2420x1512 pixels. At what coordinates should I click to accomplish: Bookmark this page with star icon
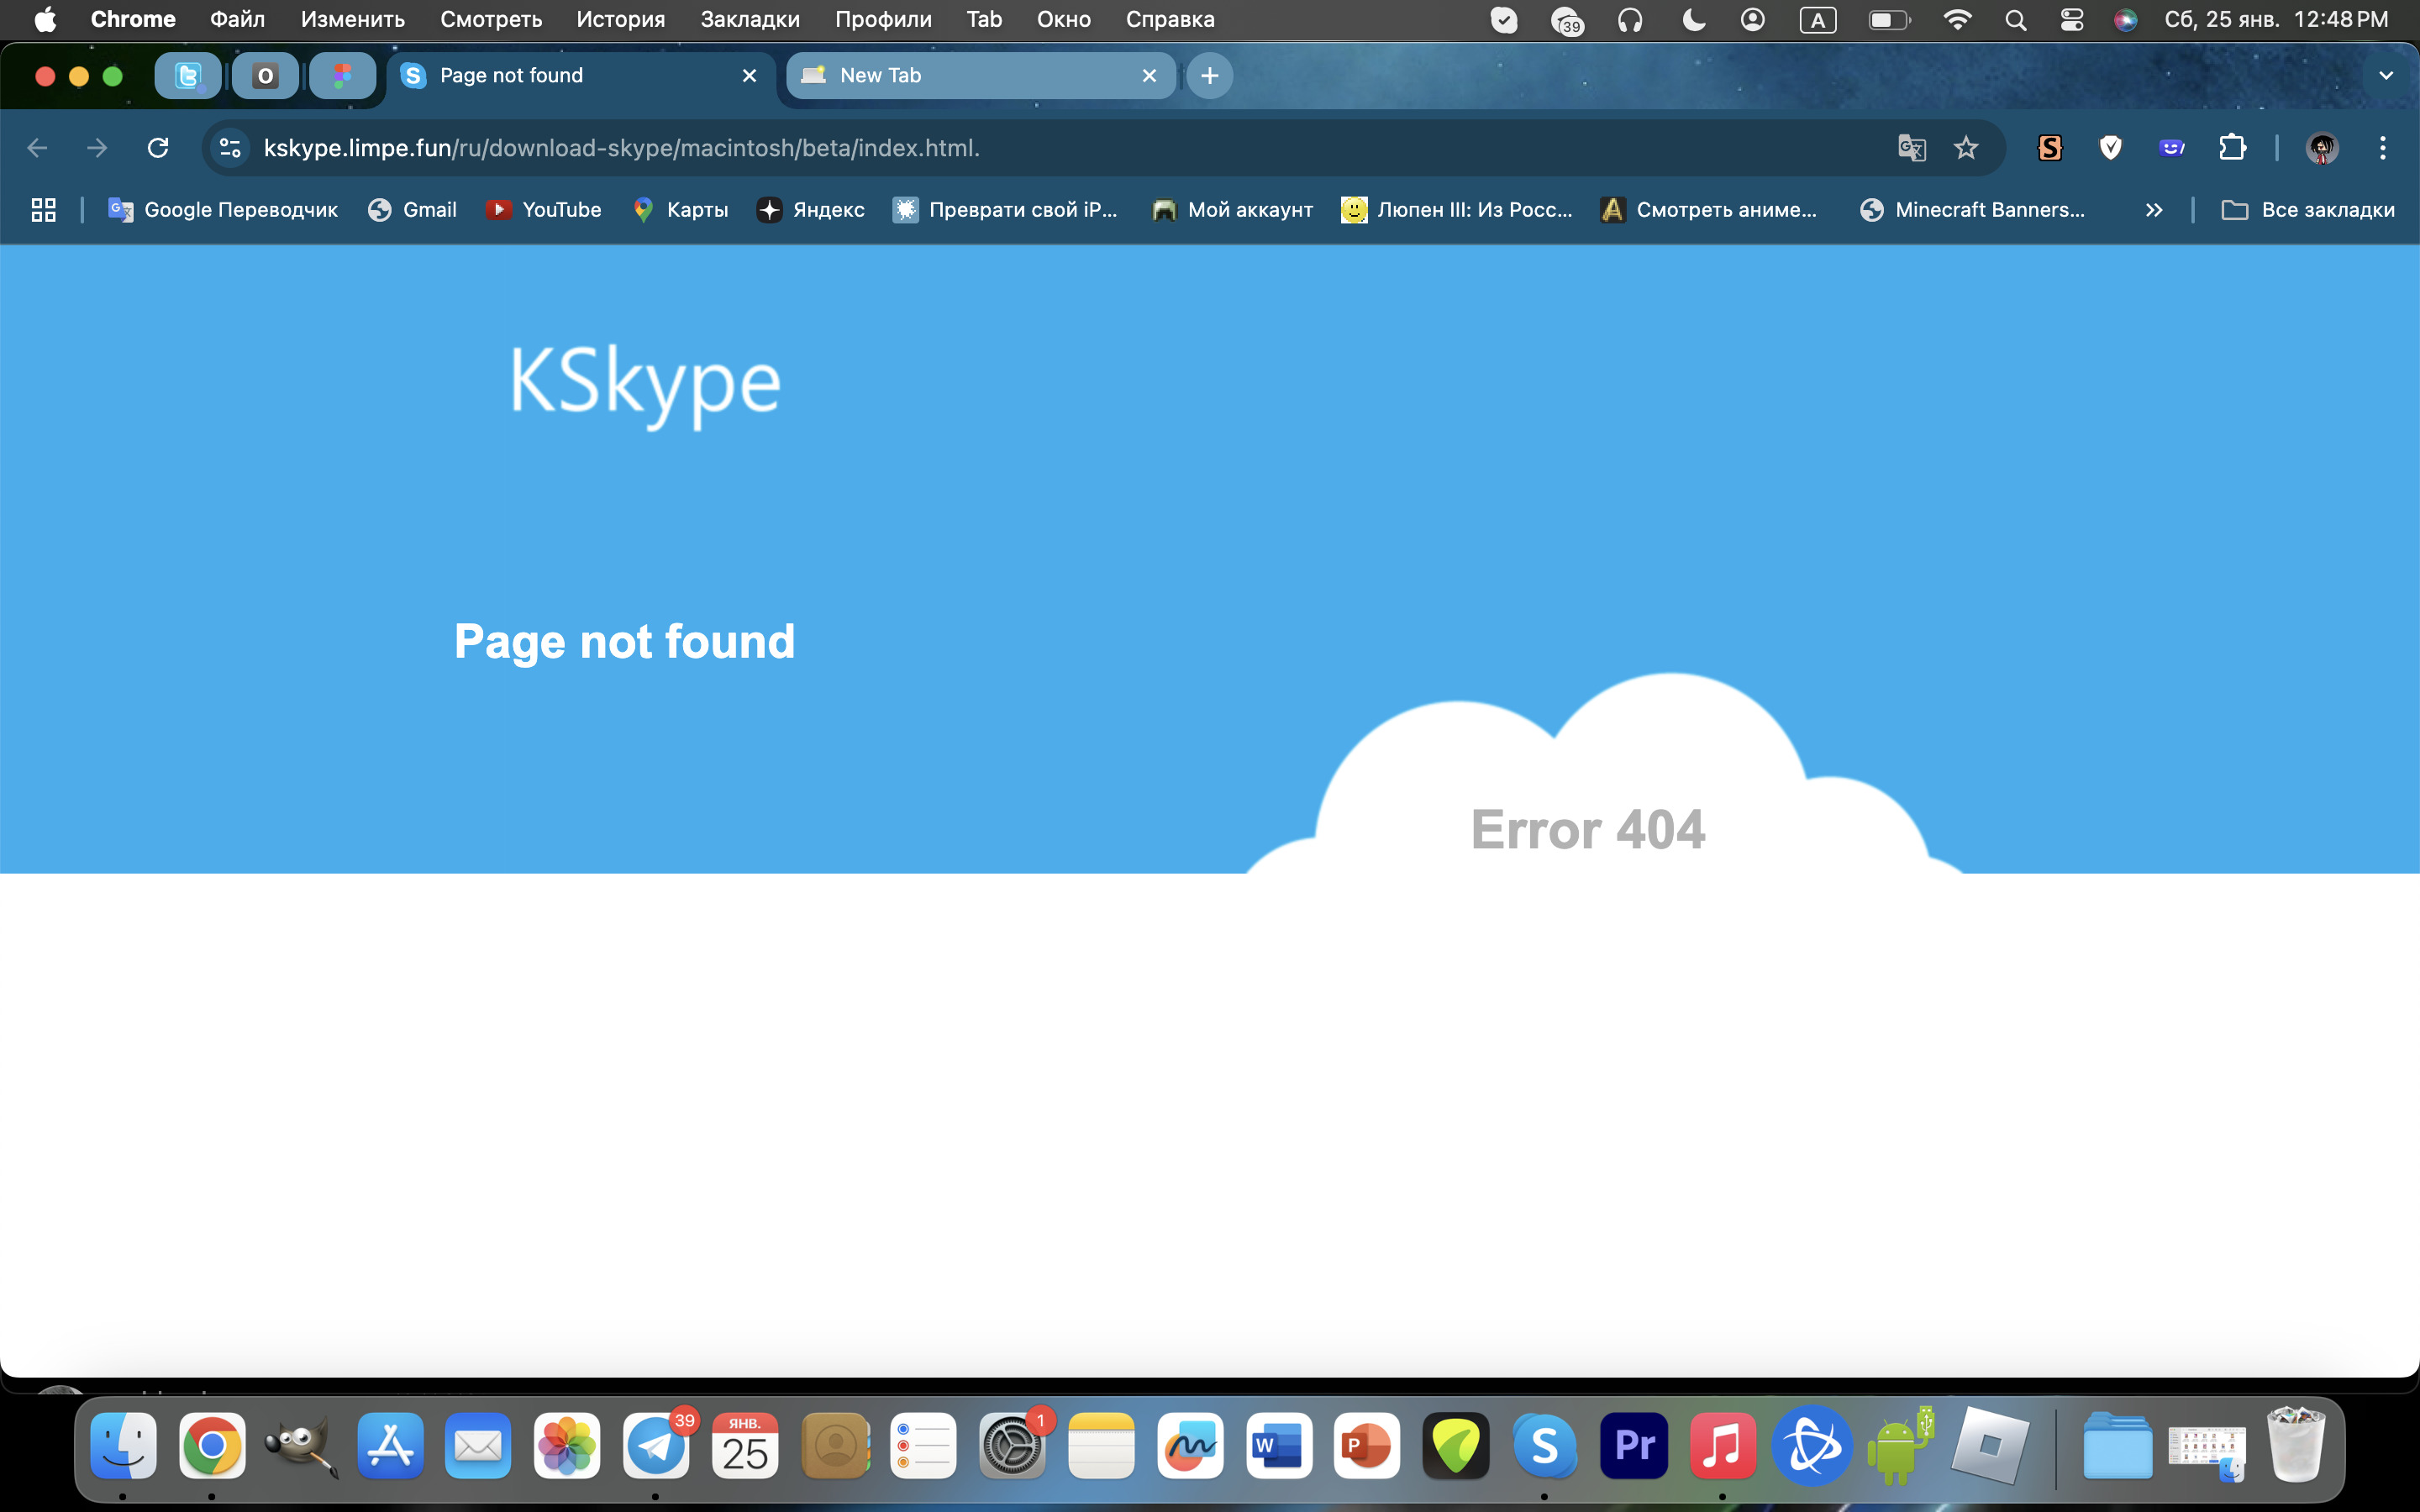(1965, 148)
